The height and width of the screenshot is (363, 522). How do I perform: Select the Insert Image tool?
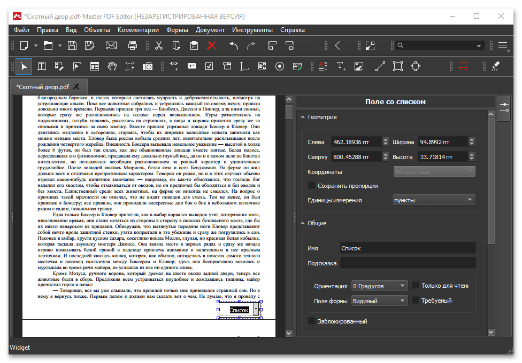359,66
